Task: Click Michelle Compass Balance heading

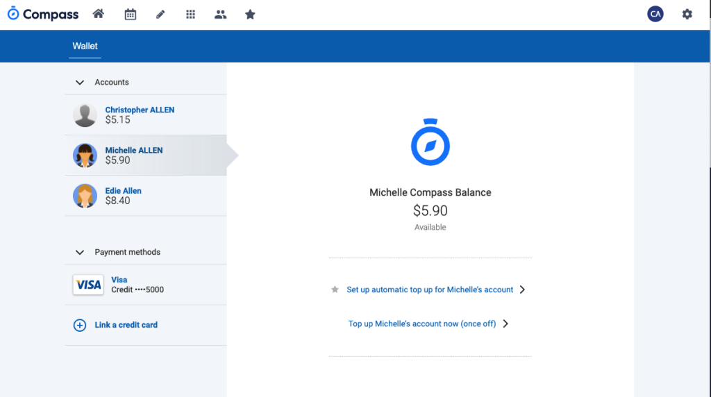Action: (430, 192)
